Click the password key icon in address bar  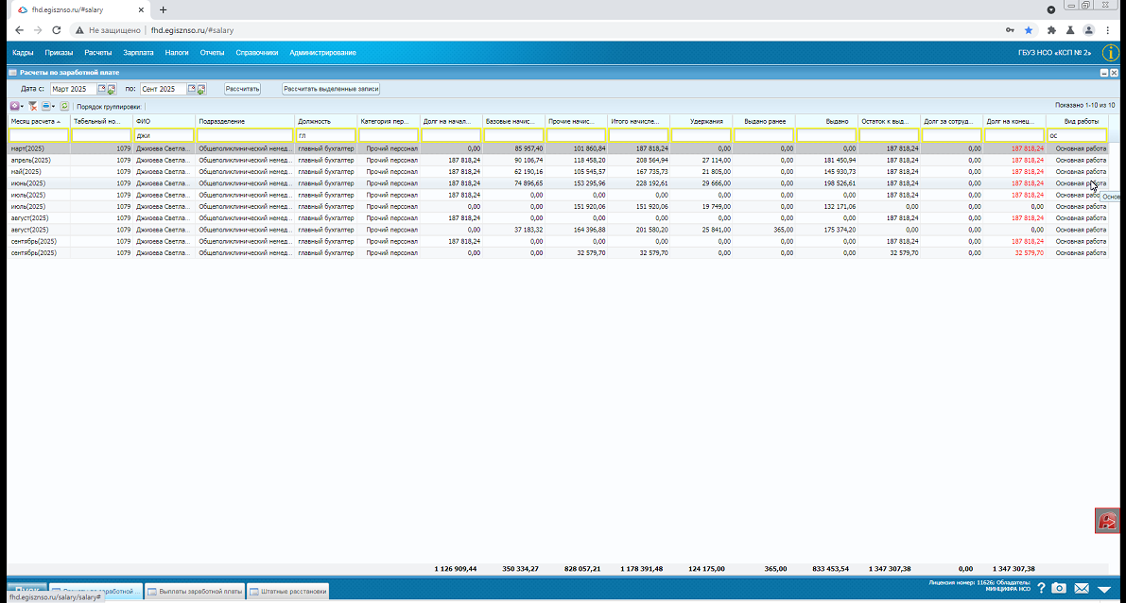pos(1010,30)
